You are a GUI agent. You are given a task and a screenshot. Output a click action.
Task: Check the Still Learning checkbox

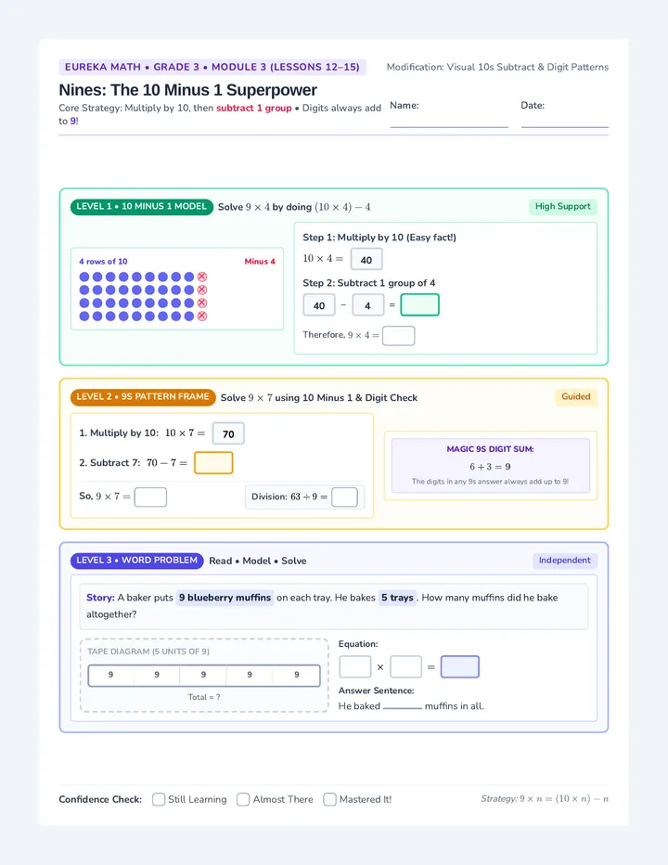click(159, 799)
